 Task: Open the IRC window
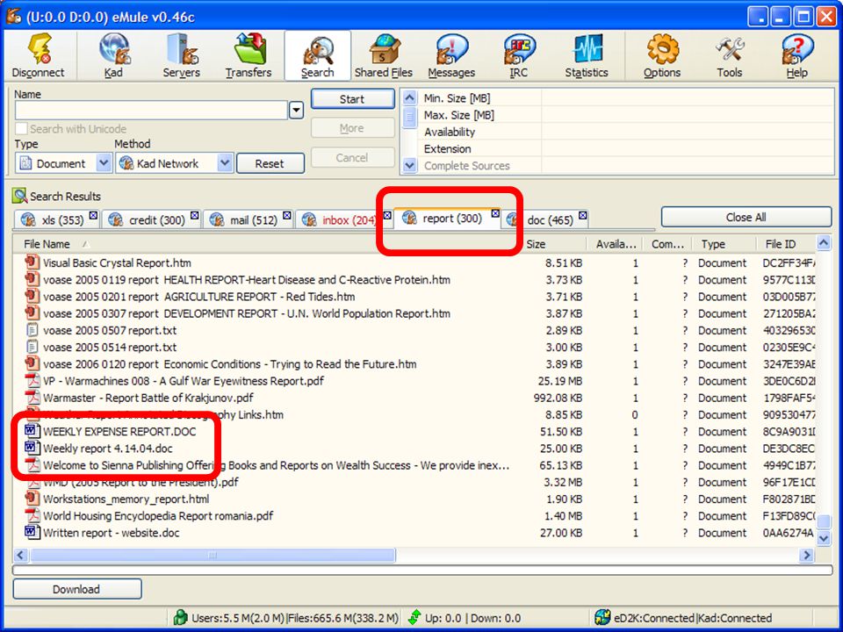tap(519, 55)
